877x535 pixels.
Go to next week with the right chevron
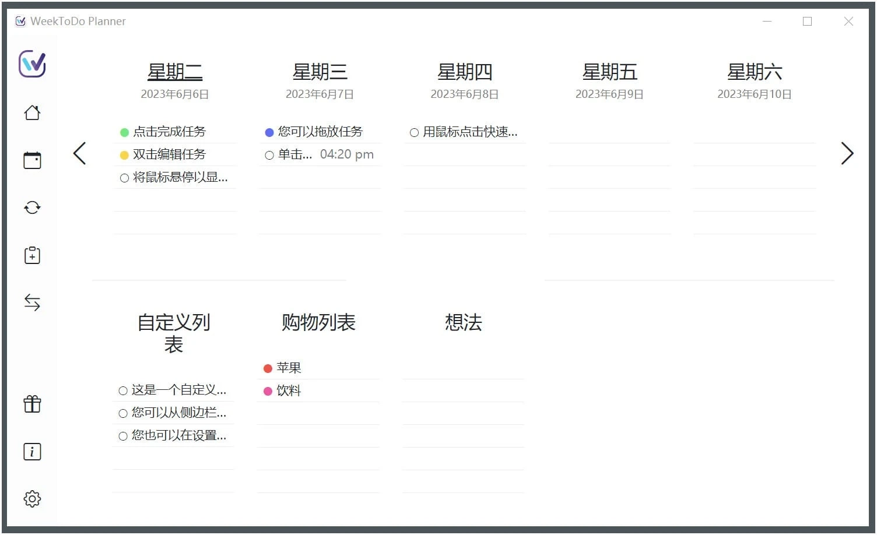(x=847, y=153)
